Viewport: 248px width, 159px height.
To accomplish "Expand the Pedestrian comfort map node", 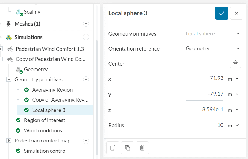I will tap(9, 141).
